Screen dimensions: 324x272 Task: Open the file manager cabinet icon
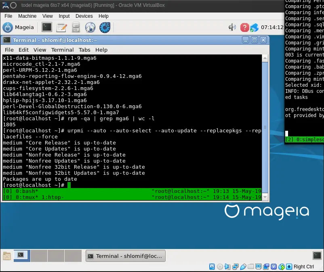(76, 27)
